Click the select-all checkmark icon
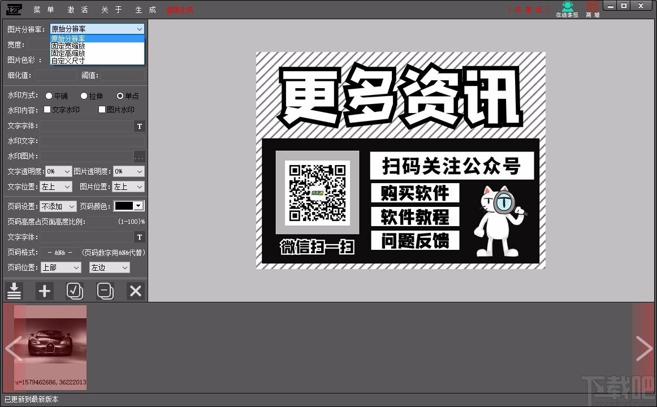Image resolution: width=657 pixels, height=407 pixels. click(x=75, y=291)
